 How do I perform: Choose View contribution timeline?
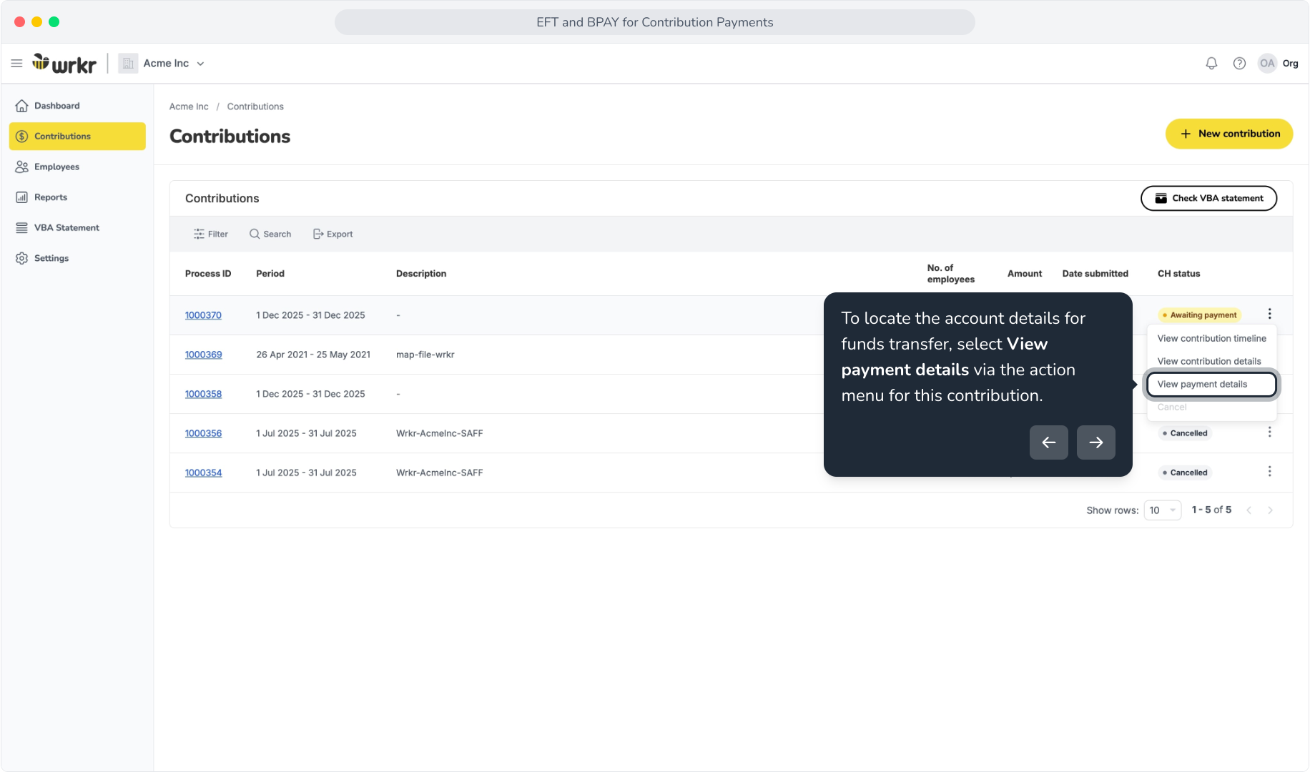point(1211,339)
